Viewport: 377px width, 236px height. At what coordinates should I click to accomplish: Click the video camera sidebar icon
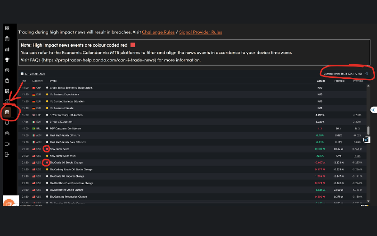point(7,143)
